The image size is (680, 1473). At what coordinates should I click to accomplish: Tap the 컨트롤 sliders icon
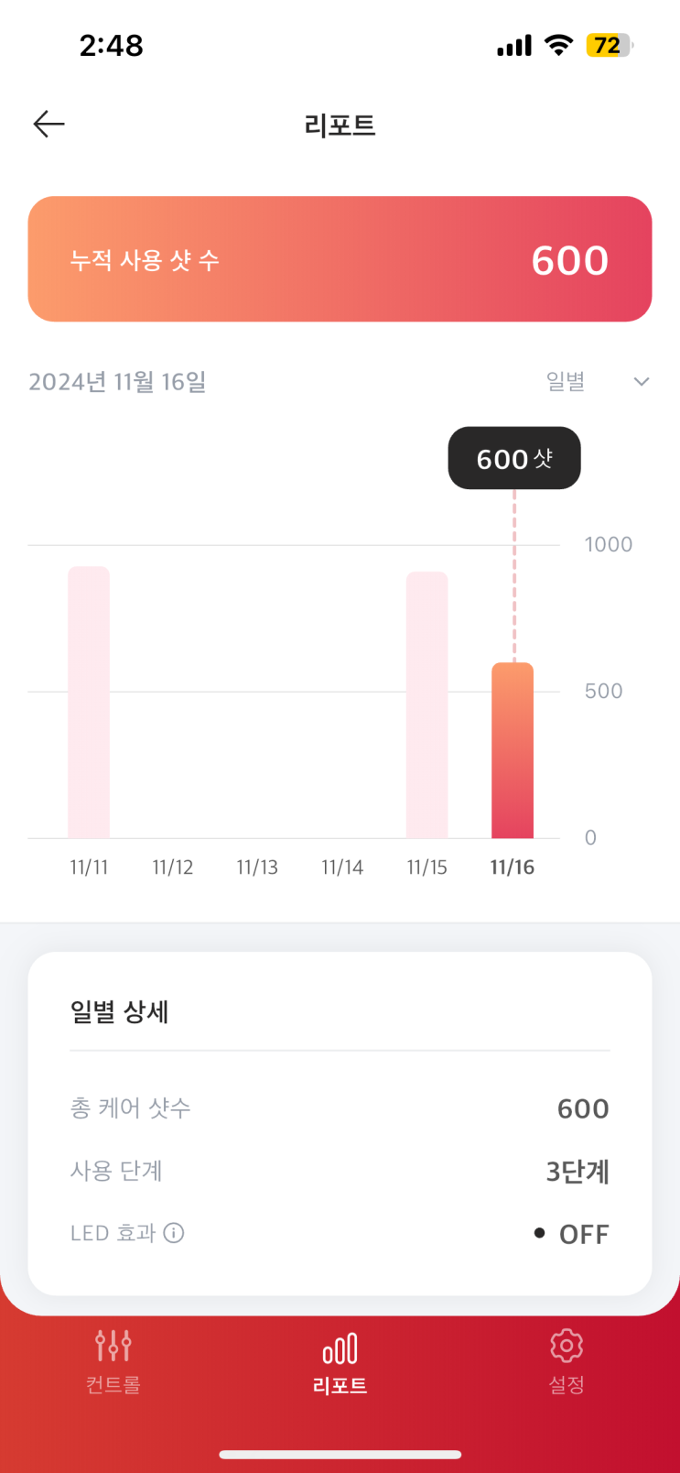click(x=113, y=1346)
